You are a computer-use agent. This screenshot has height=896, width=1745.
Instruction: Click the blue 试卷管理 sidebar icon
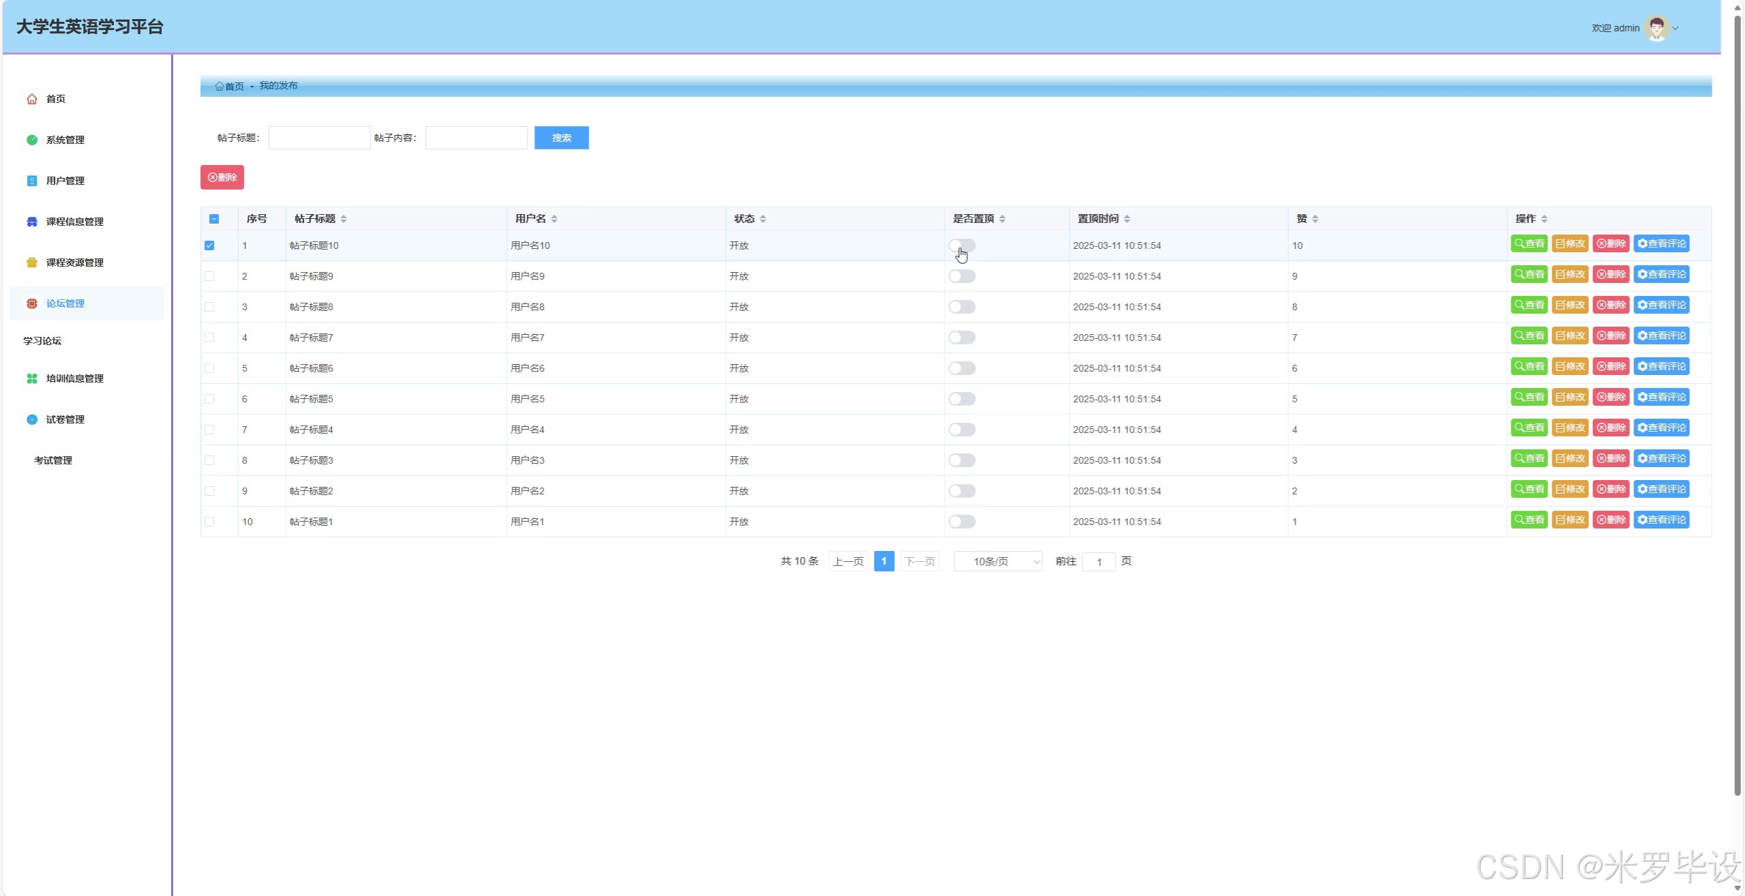(32, 419)
